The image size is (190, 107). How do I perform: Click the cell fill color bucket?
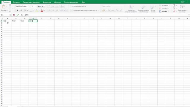click(37, 10)
